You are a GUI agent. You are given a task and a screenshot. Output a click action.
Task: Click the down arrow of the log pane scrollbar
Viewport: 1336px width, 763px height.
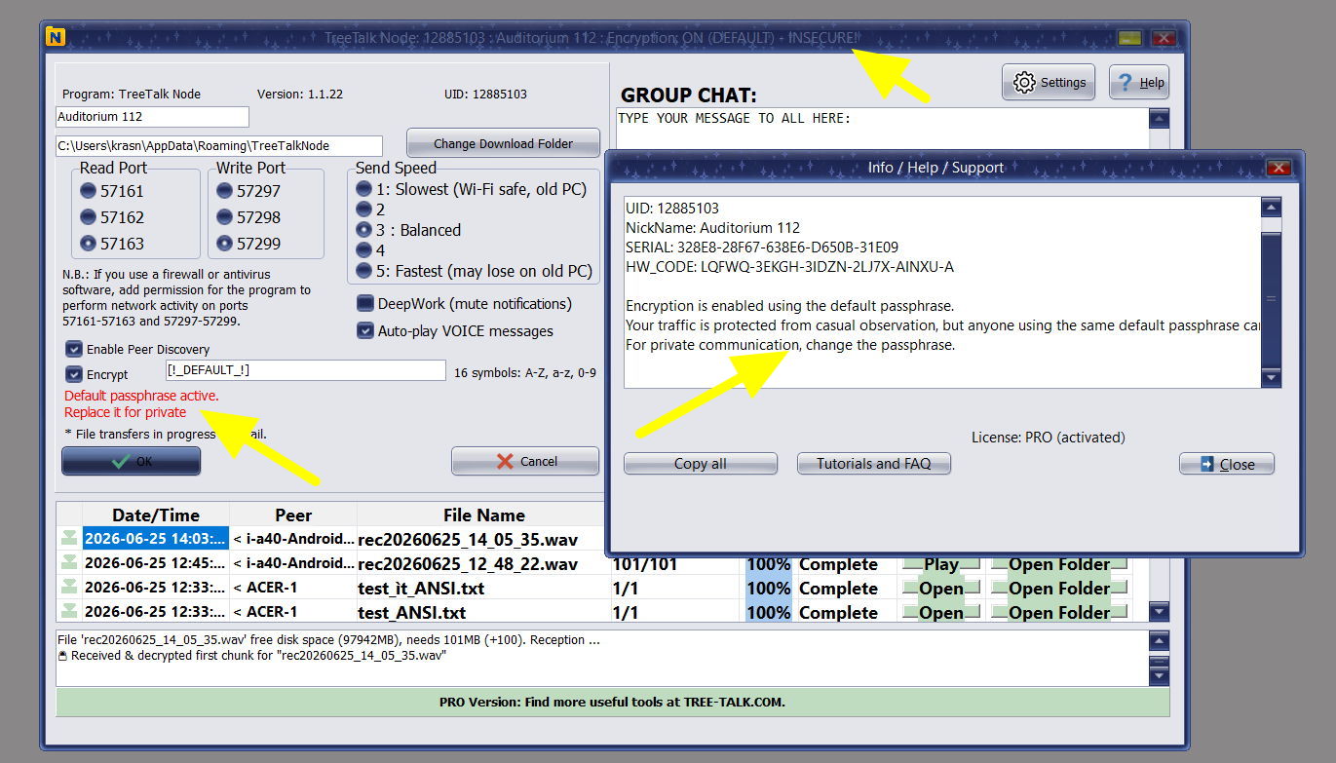point(1159,675)
